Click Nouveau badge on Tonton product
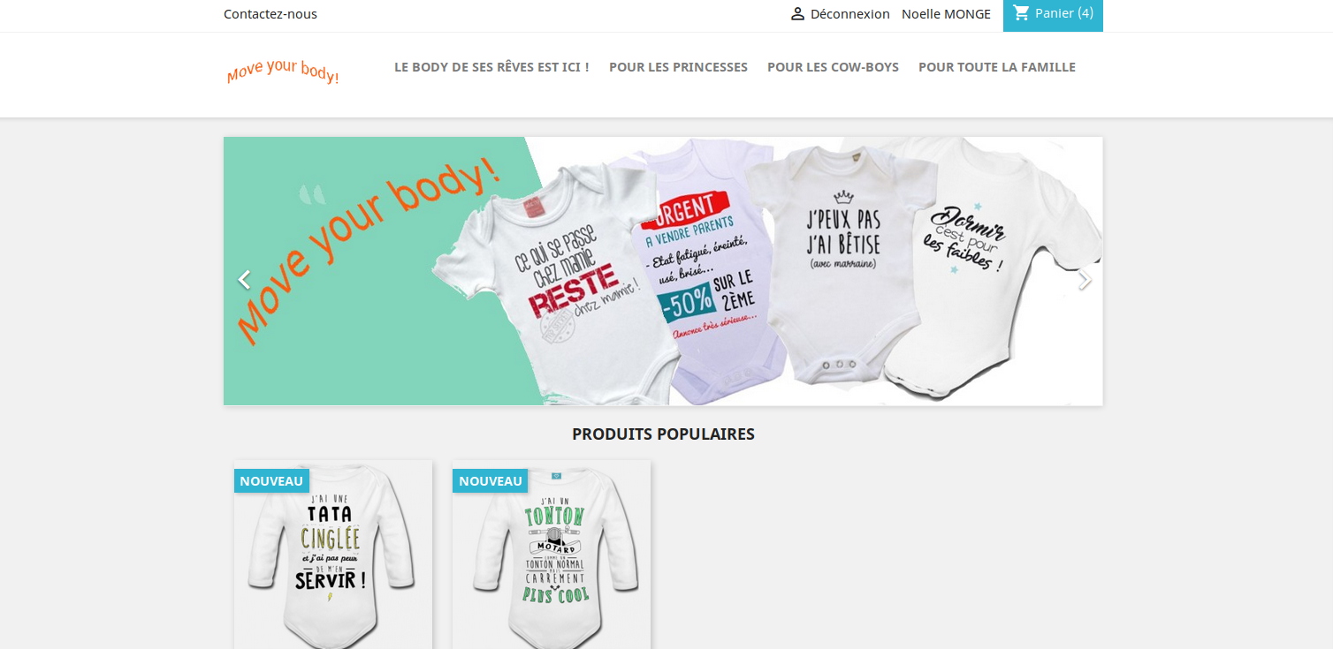This screenshot has width=1333, height=649. coord(490,481)
